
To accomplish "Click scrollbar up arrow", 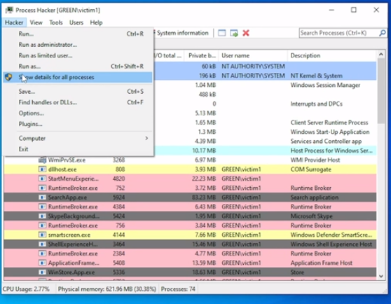I will [381, 55].
